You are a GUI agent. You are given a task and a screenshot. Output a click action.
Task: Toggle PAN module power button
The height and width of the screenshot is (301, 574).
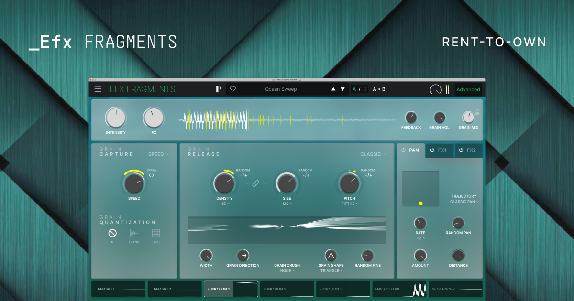coord(403,150)
